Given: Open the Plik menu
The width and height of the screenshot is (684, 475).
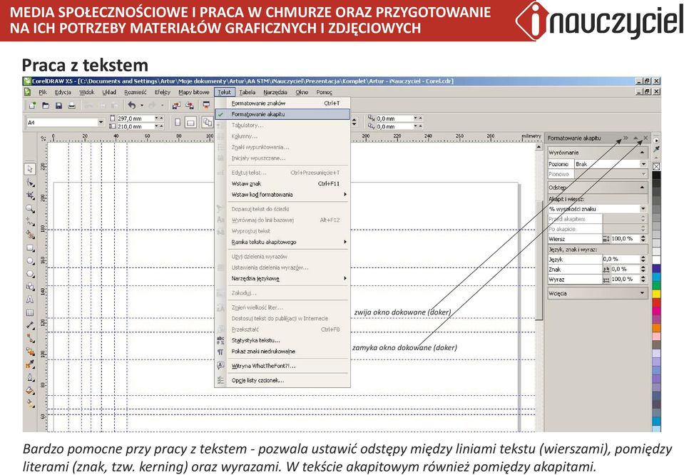Looking at the screenshot, I should click(43, 93).
